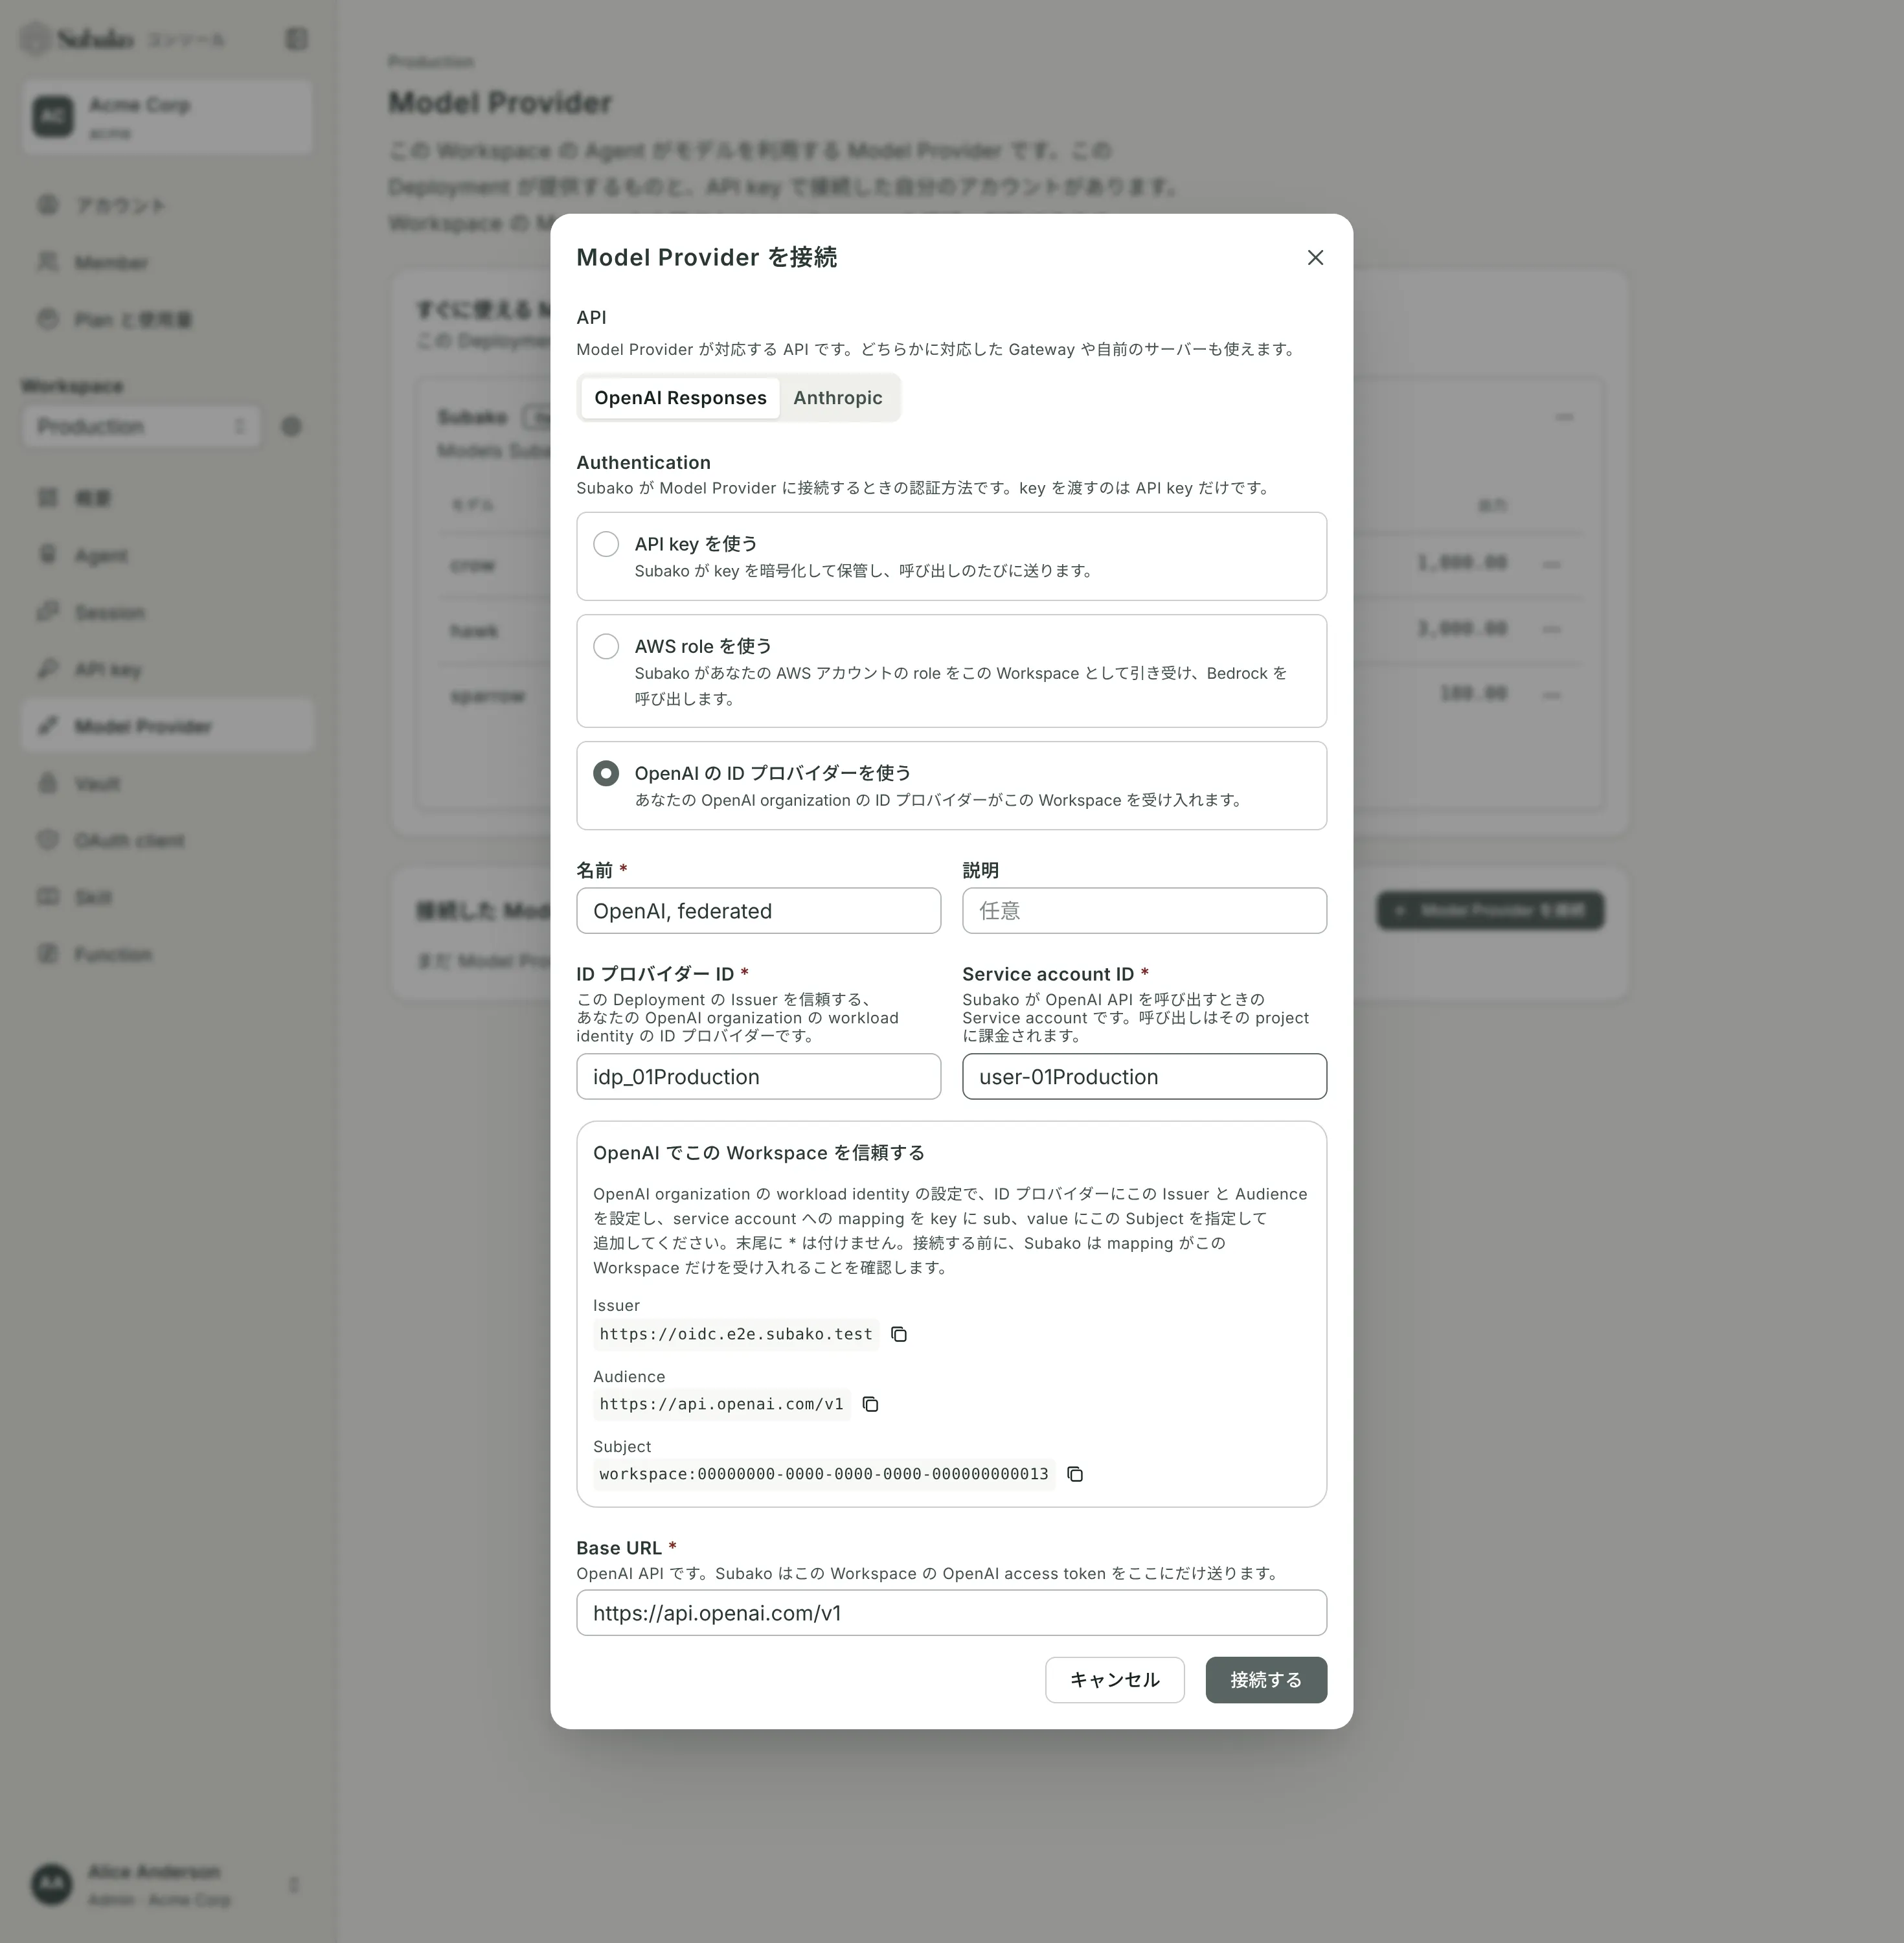Screen dimensions: 1904x1943
Task: Choose the AWS role authentication radio
Action: pyautogui.click(x=606, y=646)
